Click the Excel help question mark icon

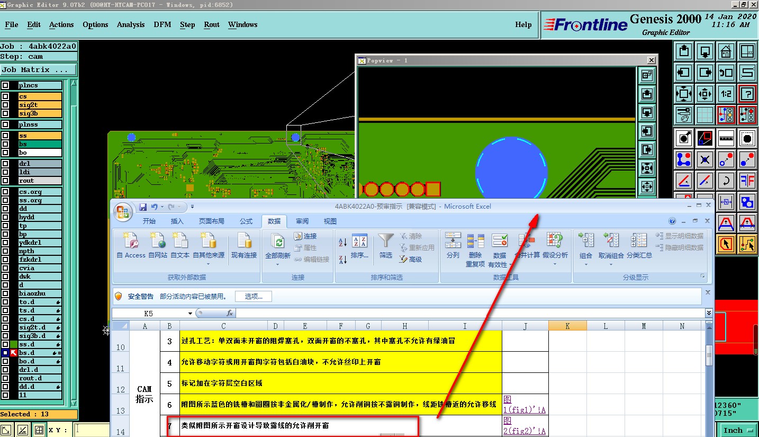point(672,221)
